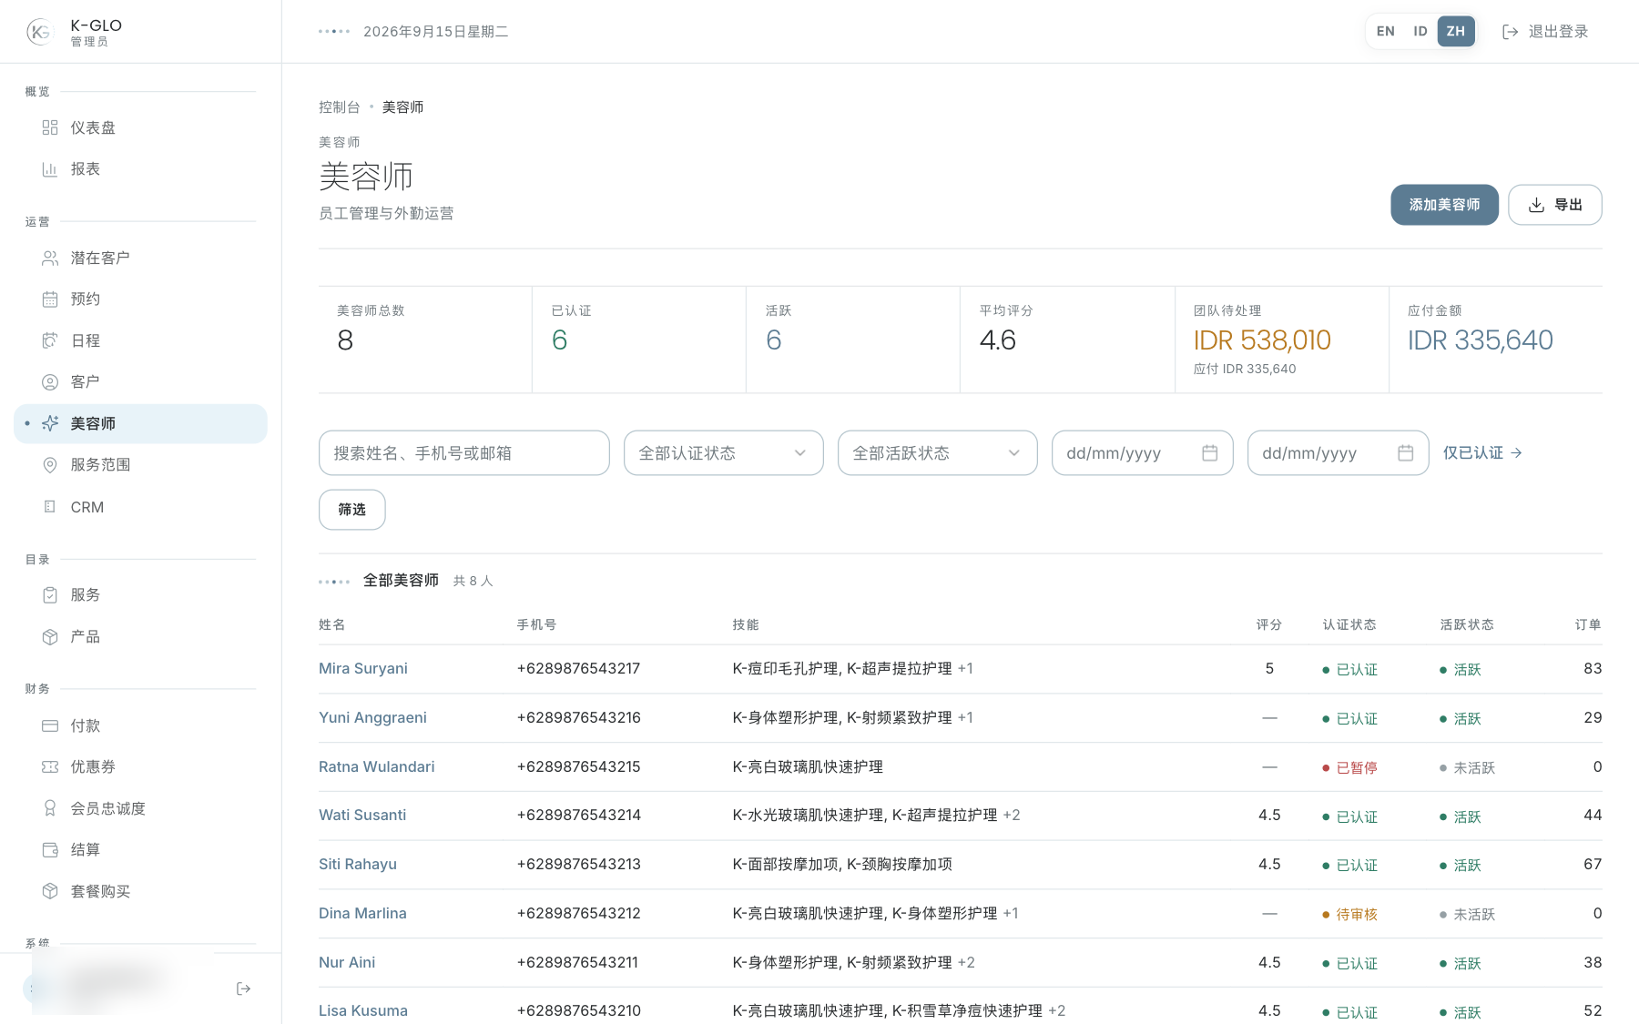Open the 仪表盘 dashboard icon in sidebar
Screen dimensions: 1639x1024
click(x=50, y=127)
